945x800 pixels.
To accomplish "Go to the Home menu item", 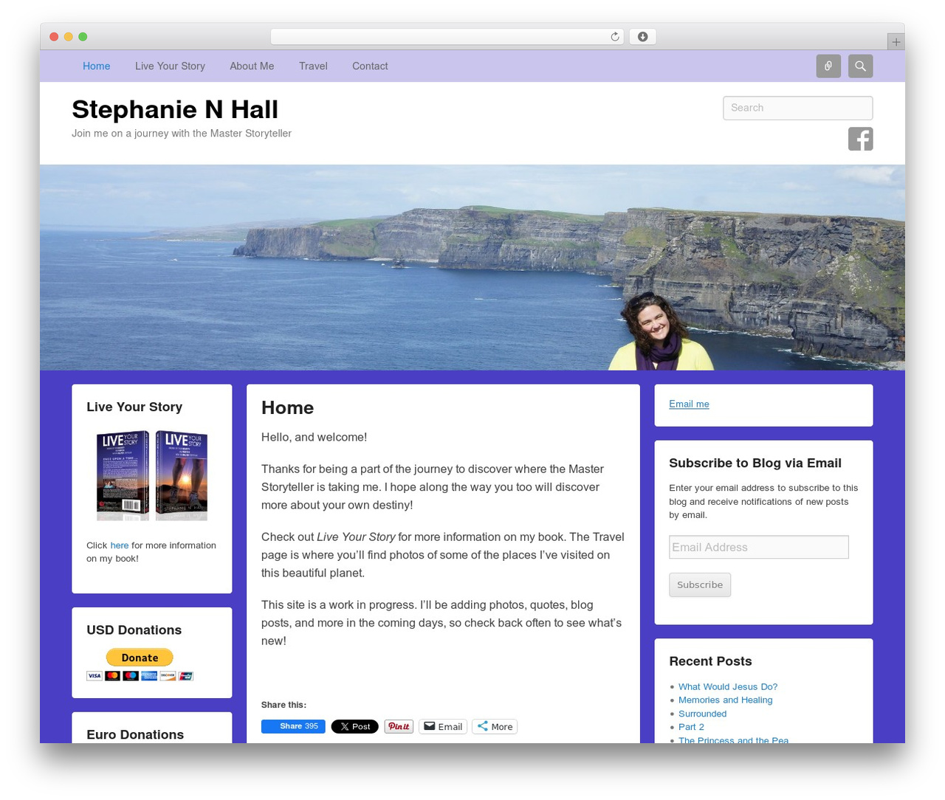I will coord(96,66).
